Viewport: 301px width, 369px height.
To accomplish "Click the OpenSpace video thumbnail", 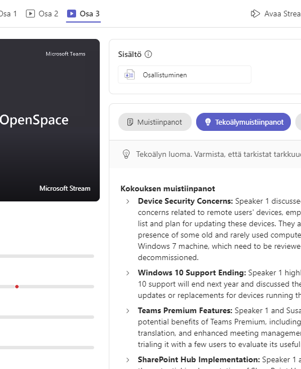I will point(50,120).
